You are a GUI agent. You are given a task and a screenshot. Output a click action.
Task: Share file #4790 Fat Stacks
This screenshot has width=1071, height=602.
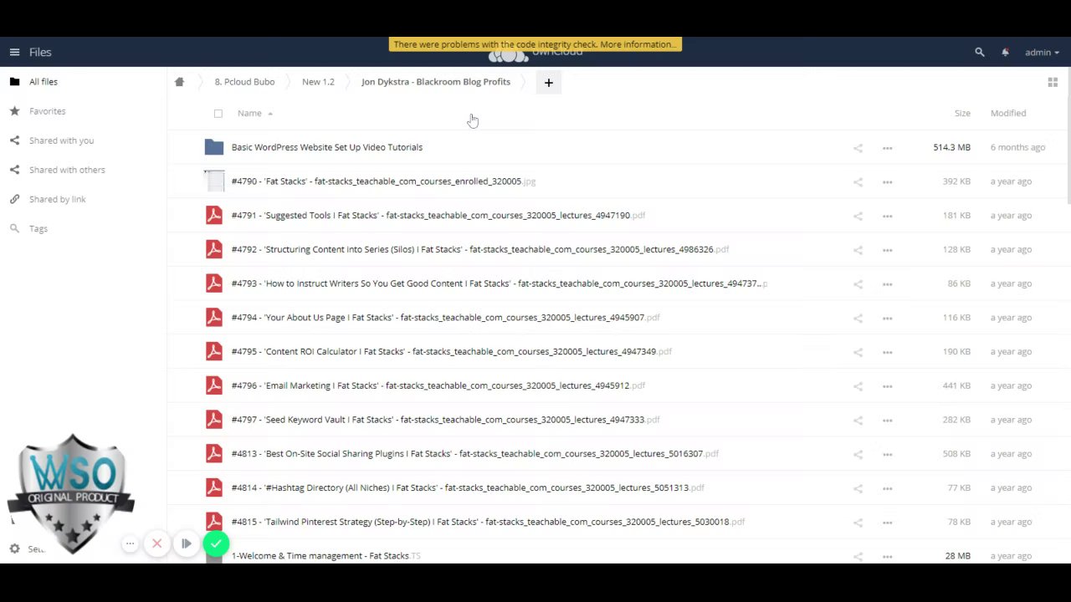tap(858, 181)
